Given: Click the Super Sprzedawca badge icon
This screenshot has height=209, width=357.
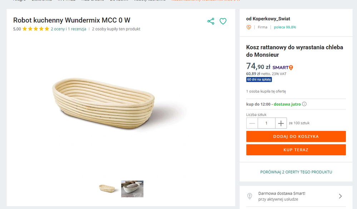Looking at the screenshot, I should click(x=249, y=27).
